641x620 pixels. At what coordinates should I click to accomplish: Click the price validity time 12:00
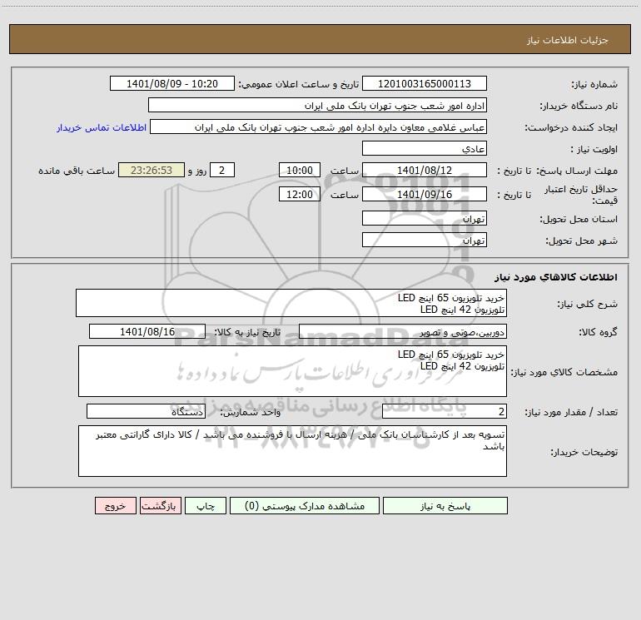299,194
